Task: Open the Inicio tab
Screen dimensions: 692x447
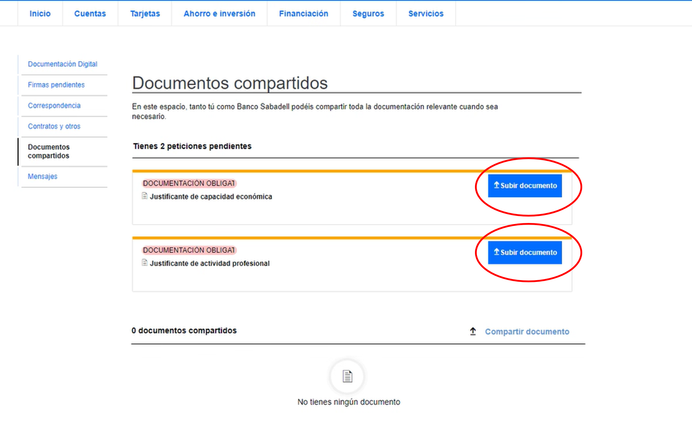Action: tap(40, 13)
